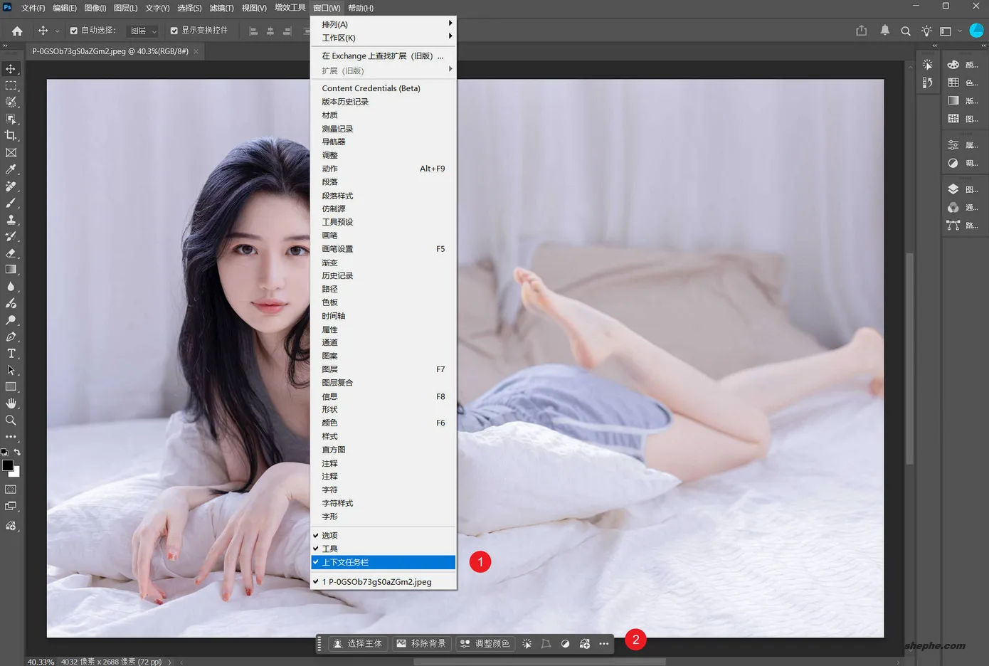
Task: Click the 调整颜色 button
Action: (485, 643)
